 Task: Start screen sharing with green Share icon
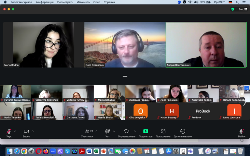146,131
